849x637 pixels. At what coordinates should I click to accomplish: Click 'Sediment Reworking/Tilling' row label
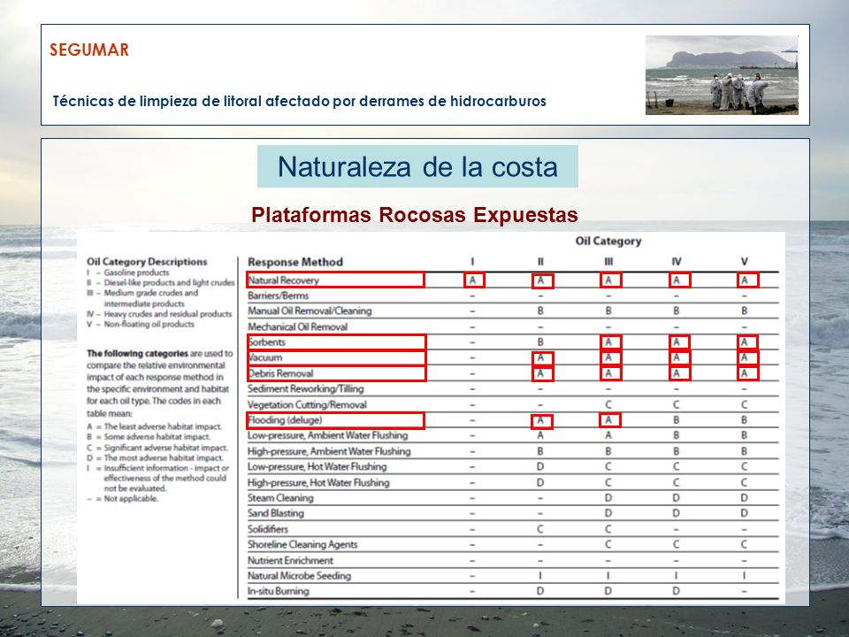tap(305, 389)
